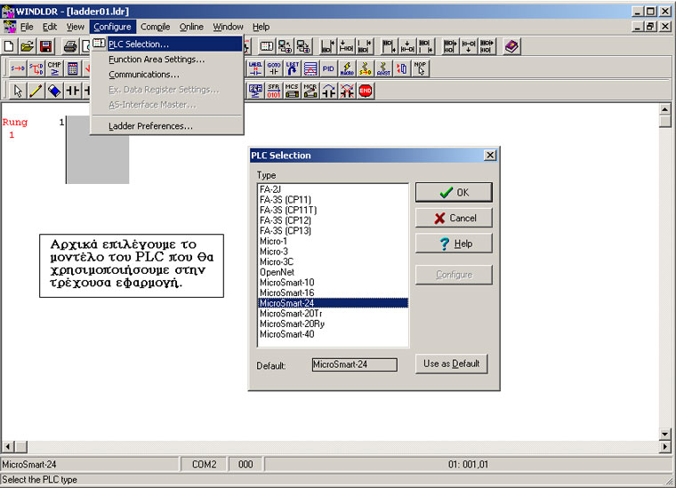676x488 pixels.
Task: Click the PID instruction icon
Action: point(328,68)
